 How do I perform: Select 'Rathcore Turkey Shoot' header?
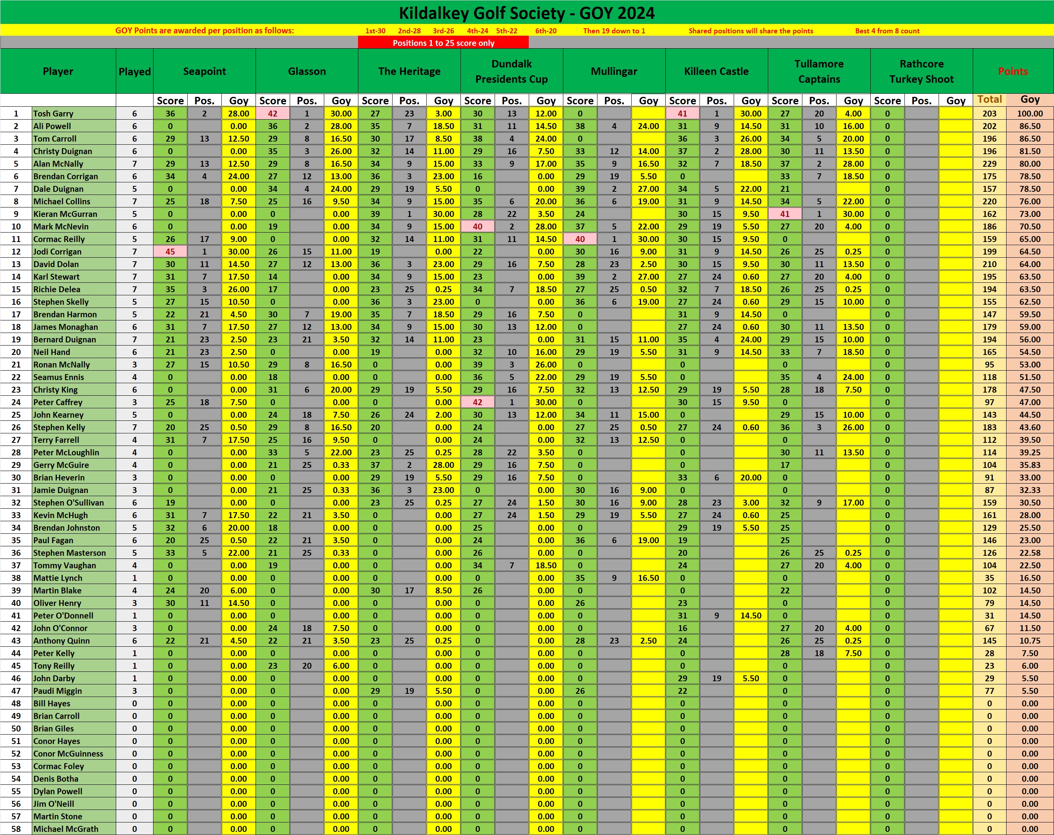click(x=922, y=71)
